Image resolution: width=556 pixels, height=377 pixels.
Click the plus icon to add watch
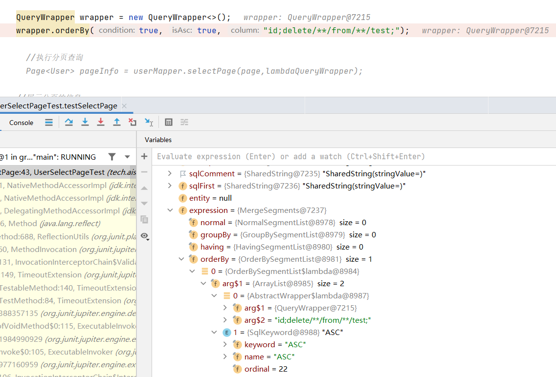[x=144, y=156]
